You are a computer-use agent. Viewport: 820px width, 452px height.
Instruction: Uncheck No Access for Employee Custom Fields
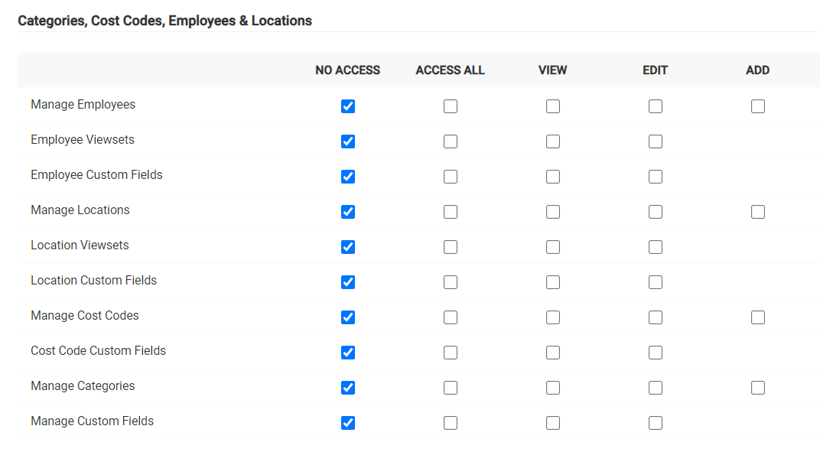pyautogui.click(x=348, y=177)
